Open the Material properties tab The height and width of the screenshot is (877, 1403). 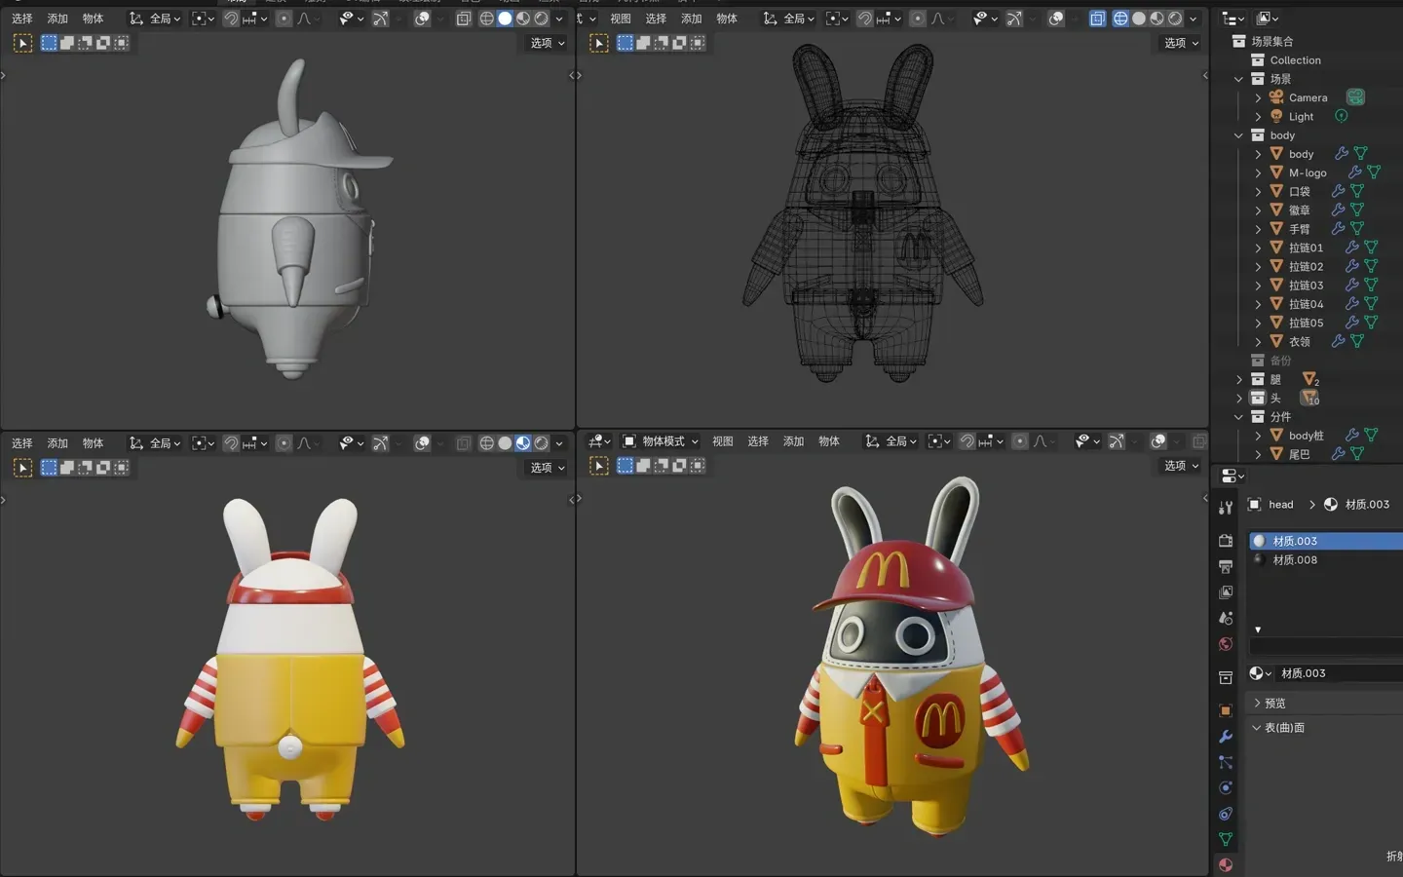click(1226, 865)
